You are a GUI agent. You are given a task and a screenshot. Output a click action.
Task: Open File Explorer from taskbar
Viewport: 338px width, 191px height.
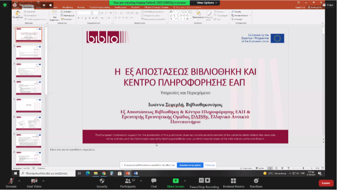tap(96, 174)
